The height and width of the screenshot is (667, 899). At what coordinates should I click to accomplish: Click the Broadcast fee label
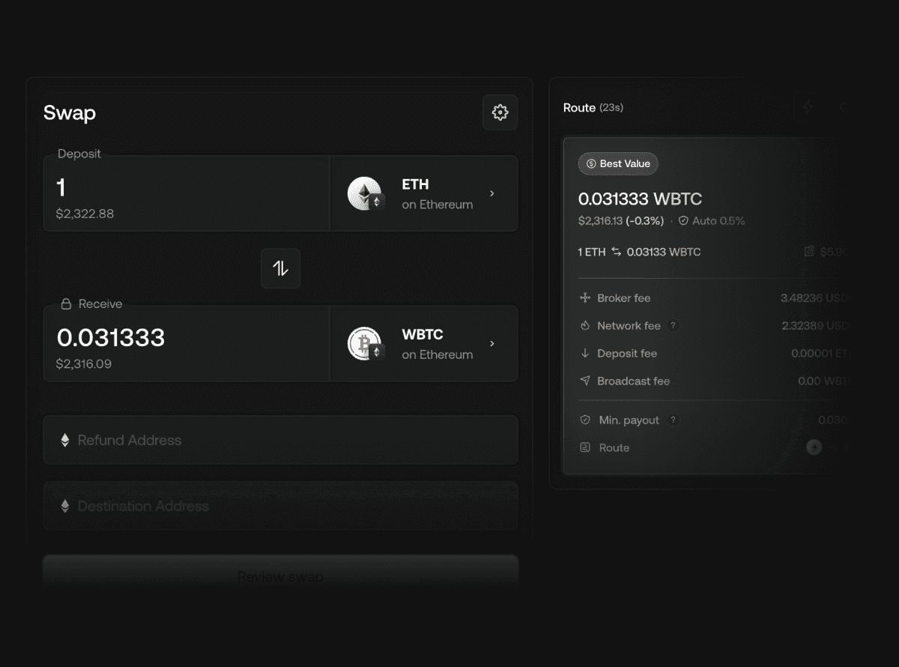(x=633, y=381)
